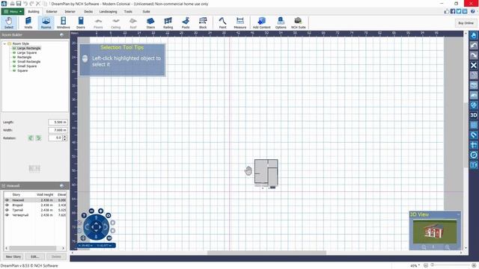
Task: Activate the Rooms tool
Action: pos(46,23)
